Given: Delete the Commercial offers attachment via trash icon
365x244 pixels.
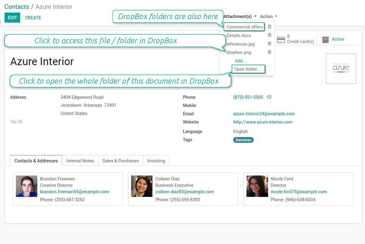Looking at the screenshot, I should [269, 27].
